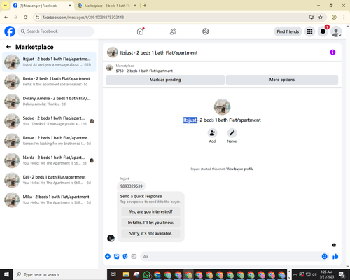The width and height of the screenshot is (350, 280).
Task: Open the Berta conversation
Action: (49, 82)
